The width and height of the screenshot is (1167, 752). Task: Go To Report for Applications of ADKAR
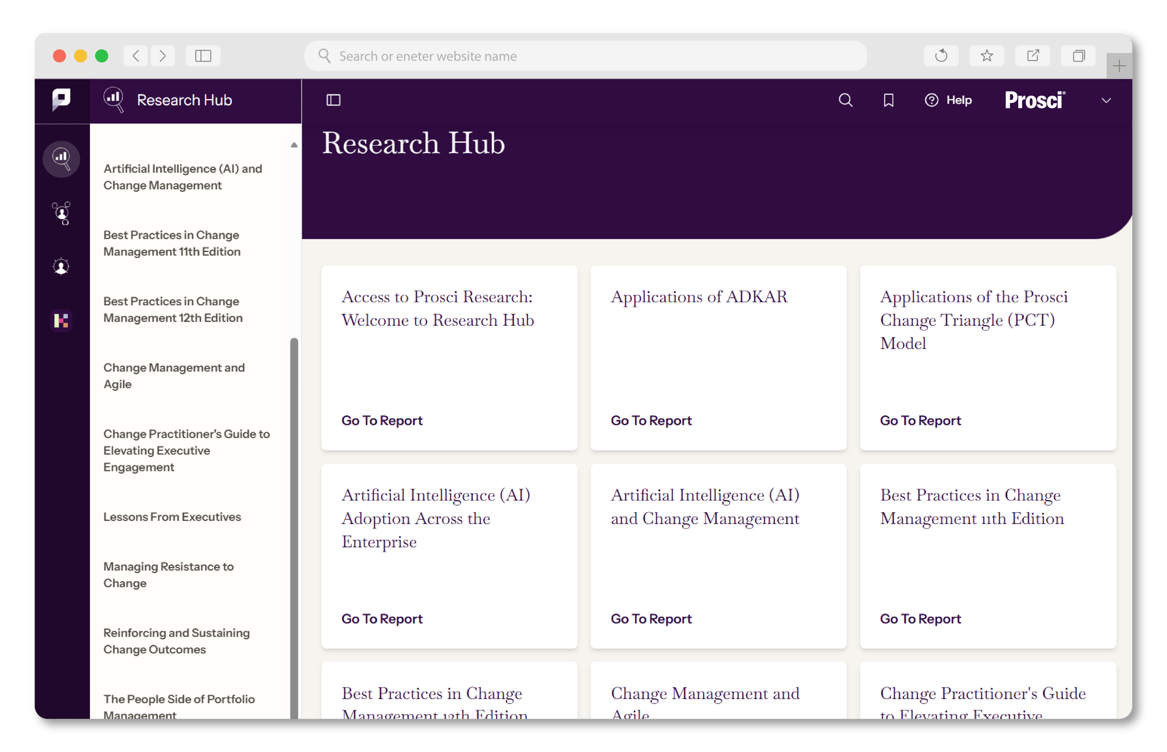[651, 421]
